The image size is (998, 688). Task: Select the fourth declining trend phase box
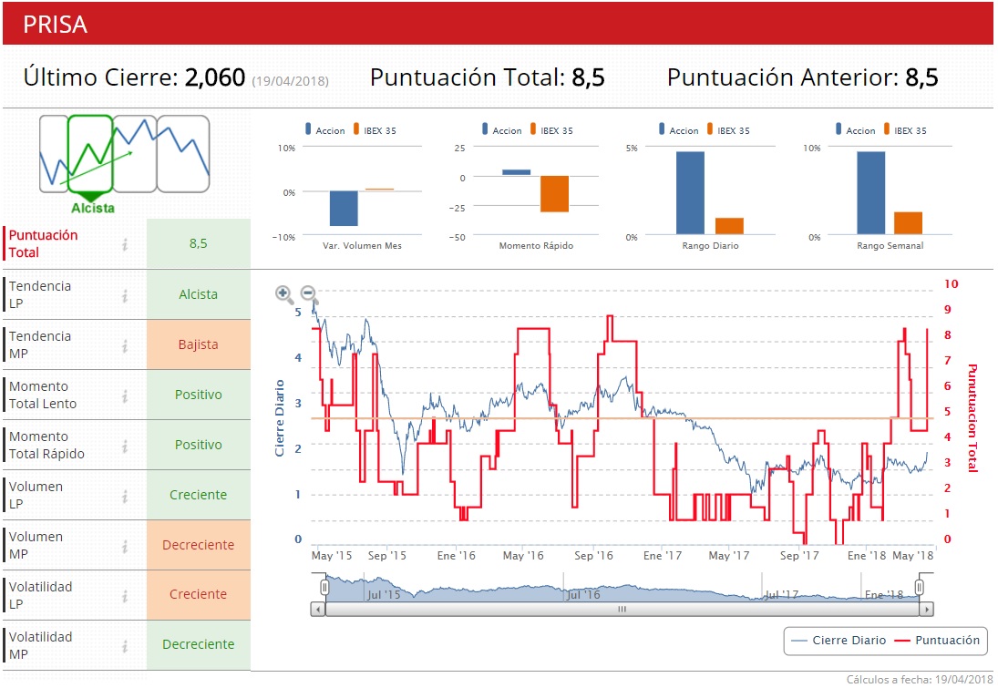click(x=183, y=154)
